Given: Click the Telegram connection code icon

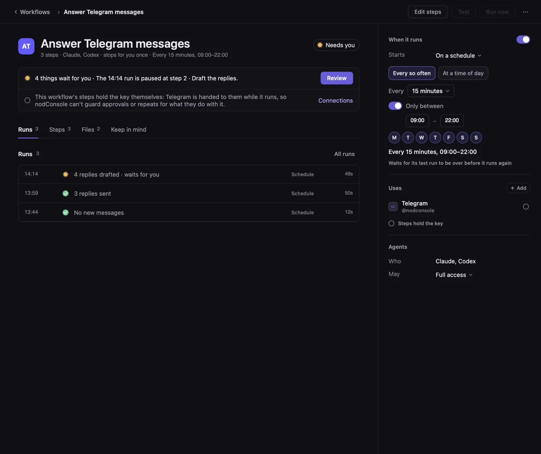Looking at the screenshot, I should click(393, 207).
